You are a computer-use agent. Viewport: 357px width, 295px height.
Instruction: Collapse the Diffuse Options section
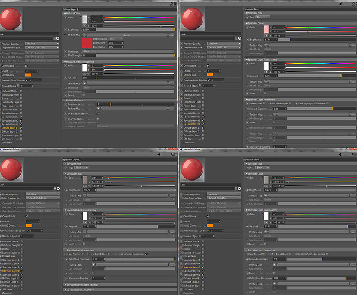click(65, 100)
